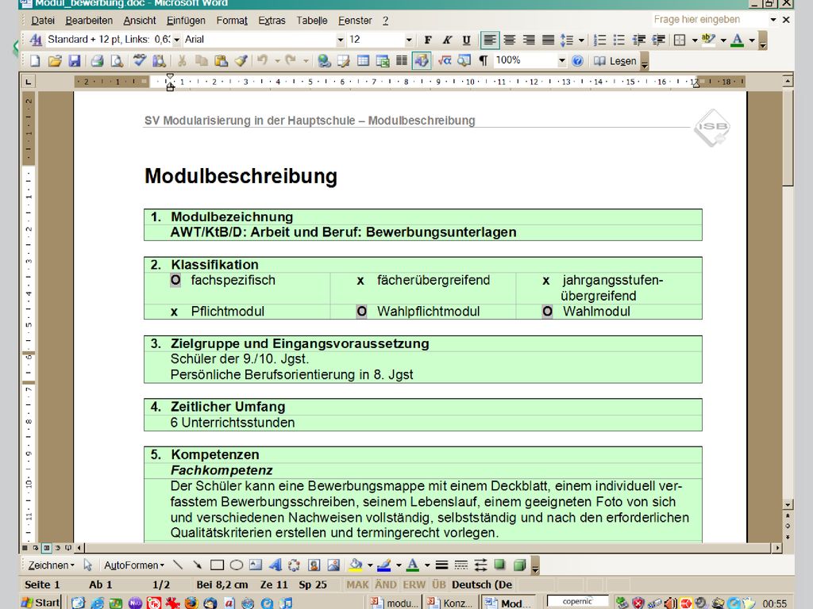The height and width of the screenshot is (609, 813).
Task: Switch to the Konz... taskbar window
Action: tap(450, 603)
